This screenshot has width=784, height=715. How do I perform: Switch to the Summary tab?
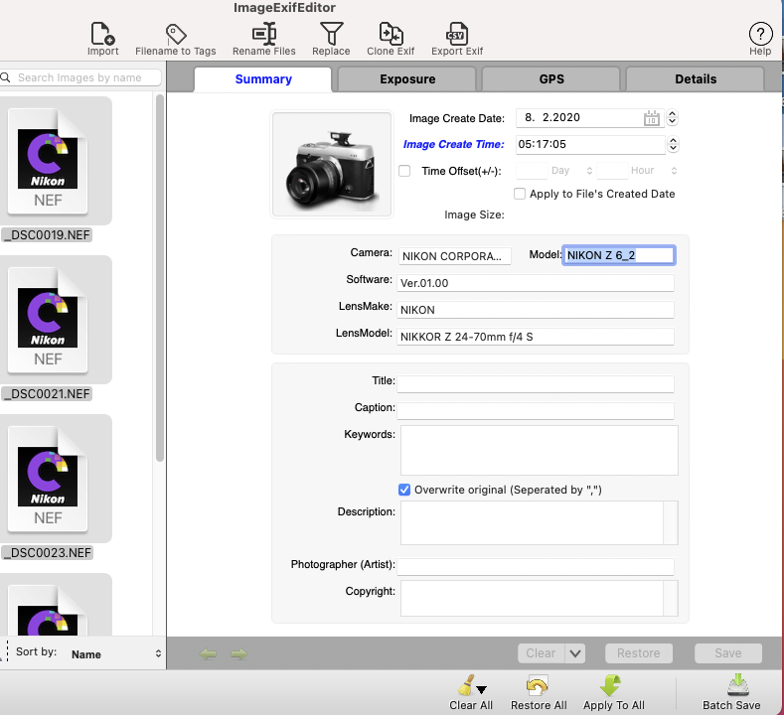pos(263,78)
